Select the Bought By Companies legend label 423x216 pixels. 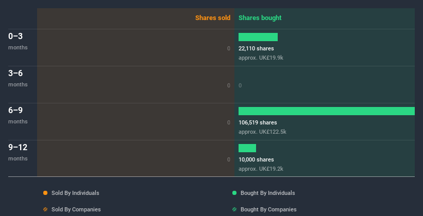(x=268, y=209)
